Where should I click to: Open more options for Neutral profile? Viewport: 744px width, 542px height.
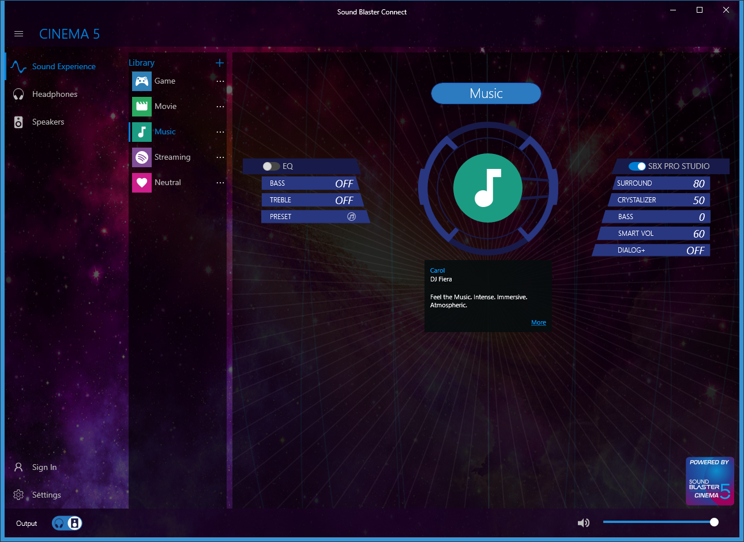coord(220,183)
